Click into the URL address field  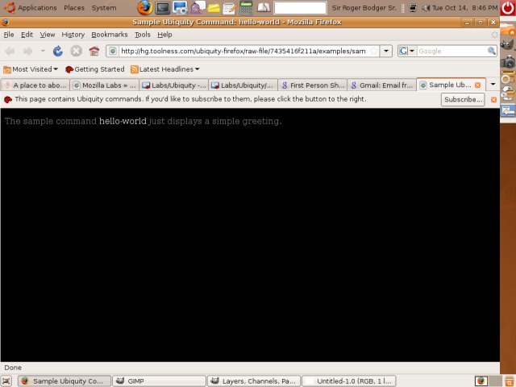[243, 51]
